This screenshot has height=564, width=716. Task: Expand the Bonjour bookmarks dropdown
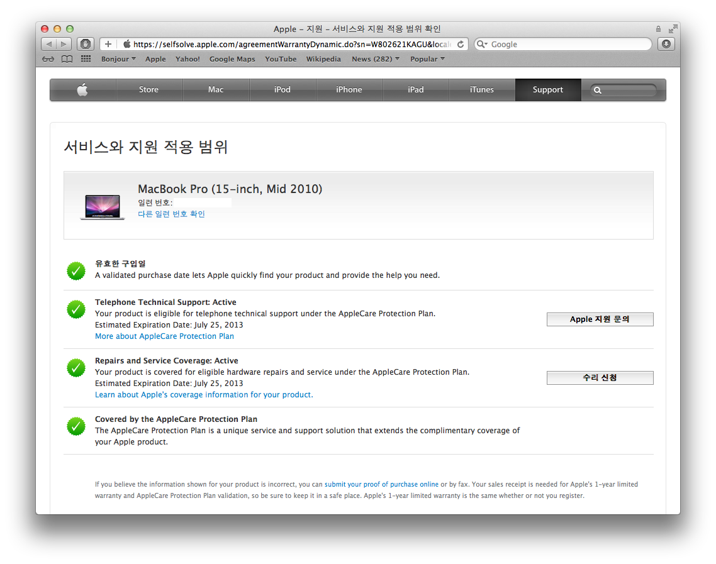point(118,59)
